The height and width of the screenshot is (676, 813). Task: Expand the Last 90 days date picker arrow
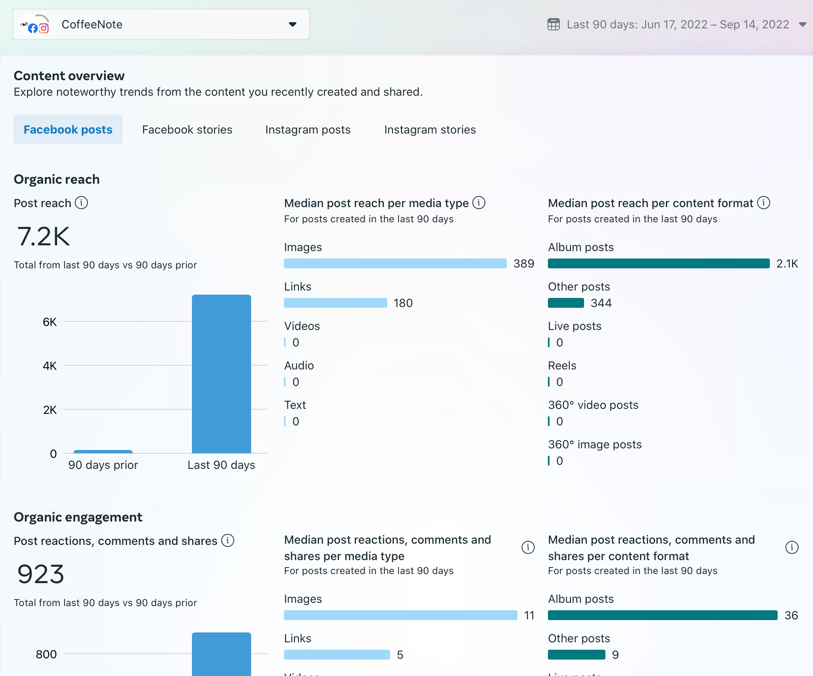[x=802, y=25]
